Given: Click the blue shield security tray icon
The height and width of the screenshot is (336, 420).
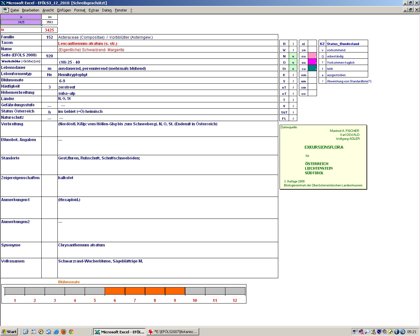Looking at the screenshot, I should coord(379,332).
